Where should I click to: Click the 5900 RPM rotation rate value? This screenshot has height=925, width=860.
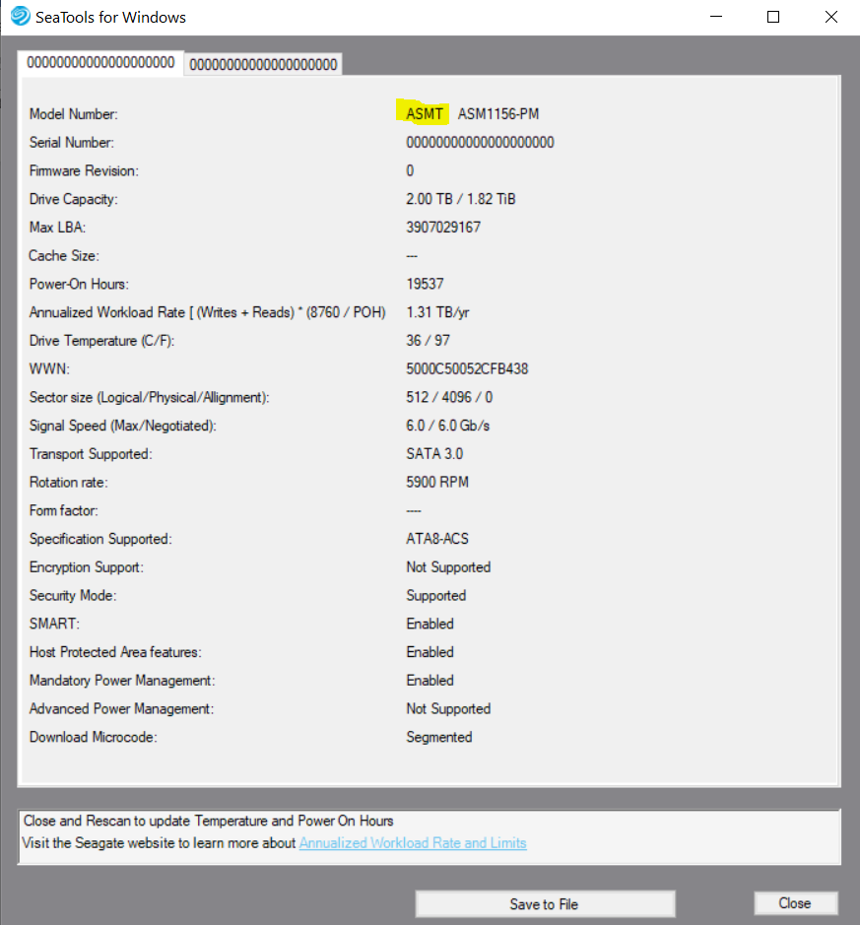click(437, 482)
